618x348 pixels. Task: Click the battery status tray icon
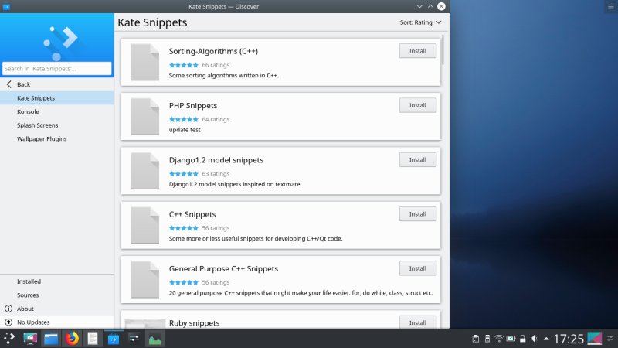pos(511,339)
